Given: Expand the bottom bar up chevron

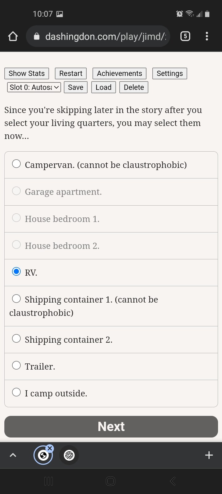Looking at the screenshot, I should pyautogui.click(x=13, y=455).
